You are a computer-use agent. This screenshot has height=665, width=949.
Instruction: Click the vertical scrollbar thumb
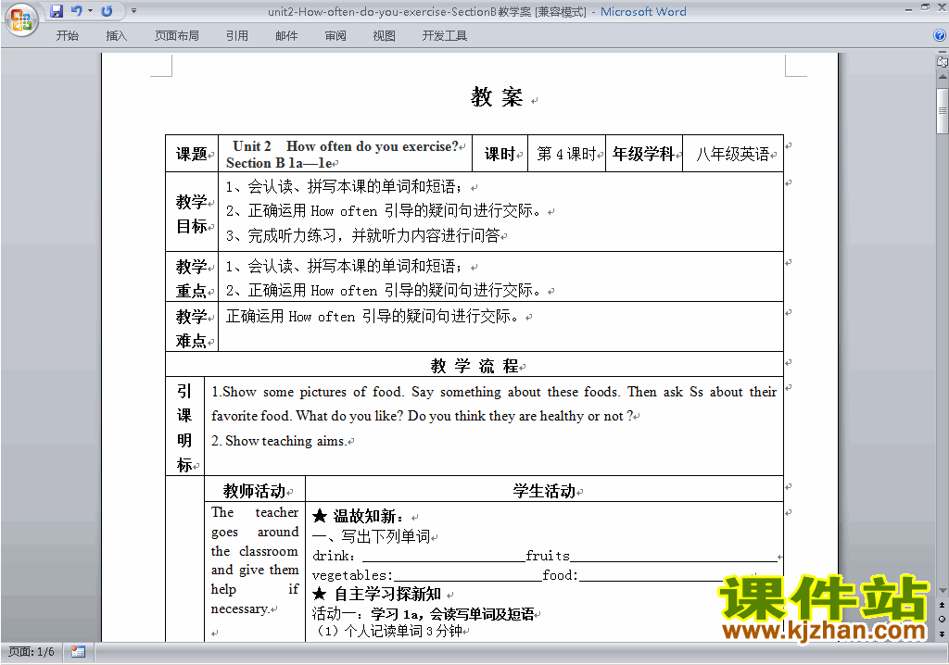(943, 111)
